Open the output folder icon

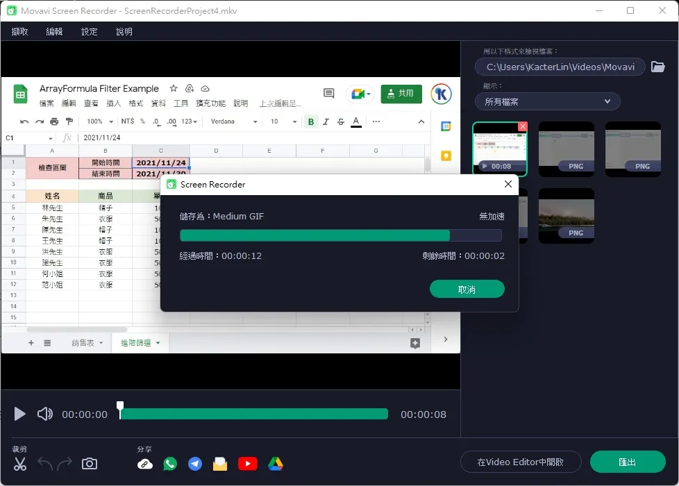(x=657, y=67)
